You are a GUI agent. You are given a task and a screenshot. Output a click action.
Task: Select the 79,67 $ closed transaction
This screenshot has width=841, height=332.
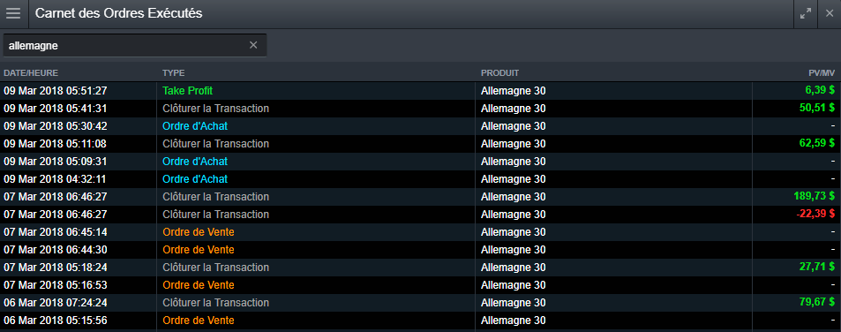click(420, 303)
